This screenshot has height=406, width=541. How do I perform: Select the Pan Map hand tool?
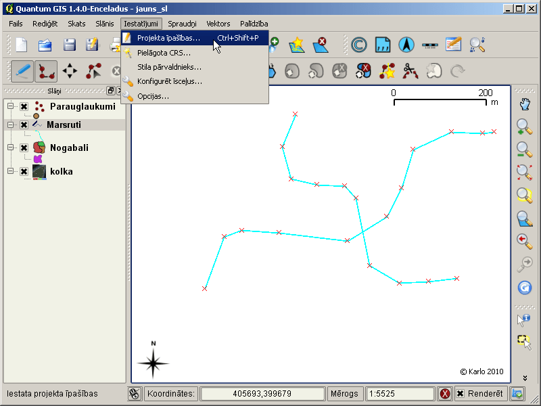(525, 104)
